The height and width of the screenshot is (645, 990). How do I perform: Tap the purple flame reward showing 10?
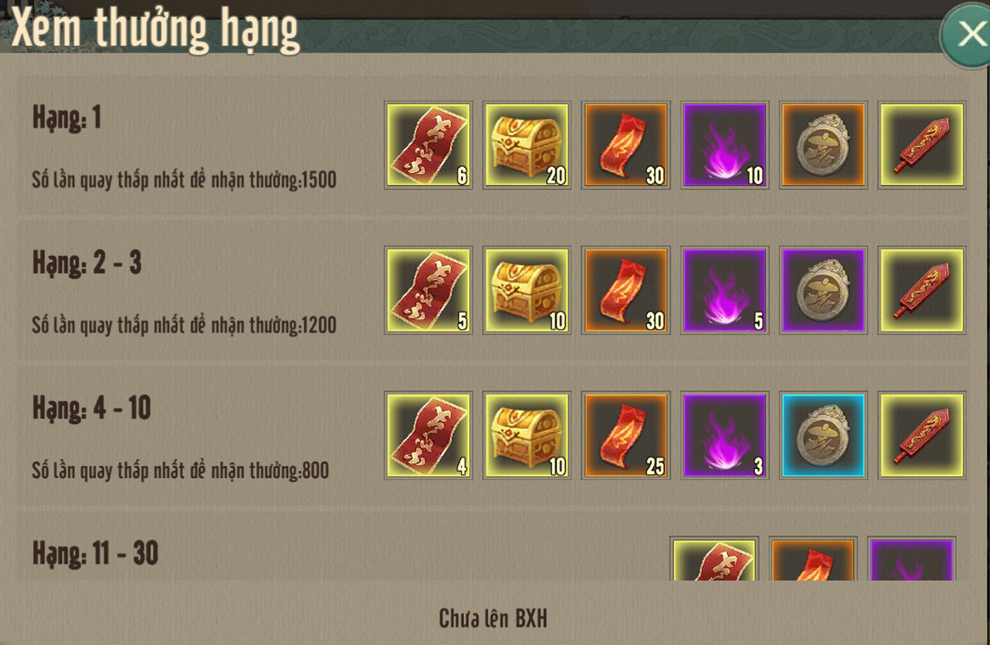[724, 145]
